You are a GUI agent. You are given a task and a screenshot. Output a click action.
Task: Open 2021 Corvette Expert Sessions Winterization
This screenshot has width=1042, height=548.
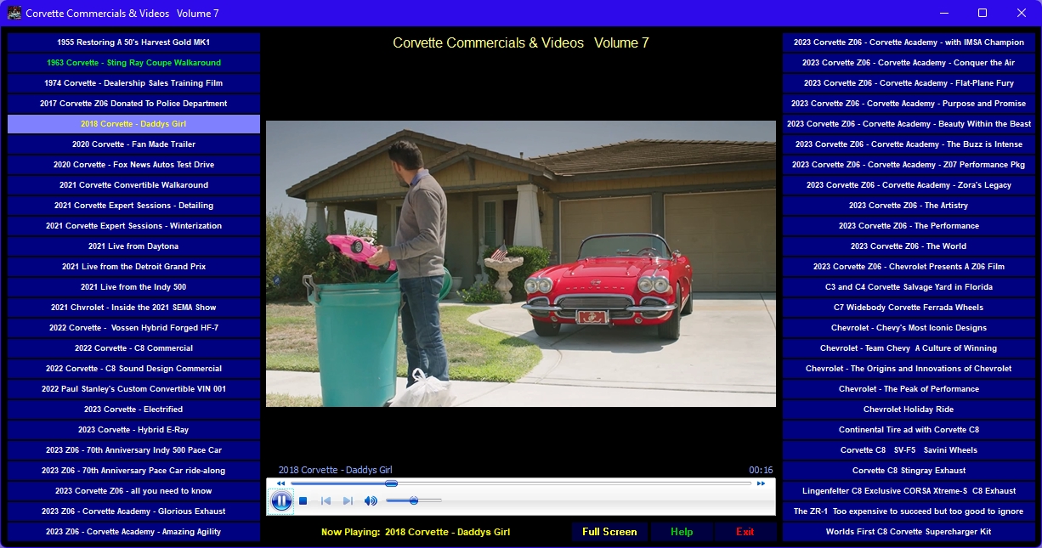133,226
